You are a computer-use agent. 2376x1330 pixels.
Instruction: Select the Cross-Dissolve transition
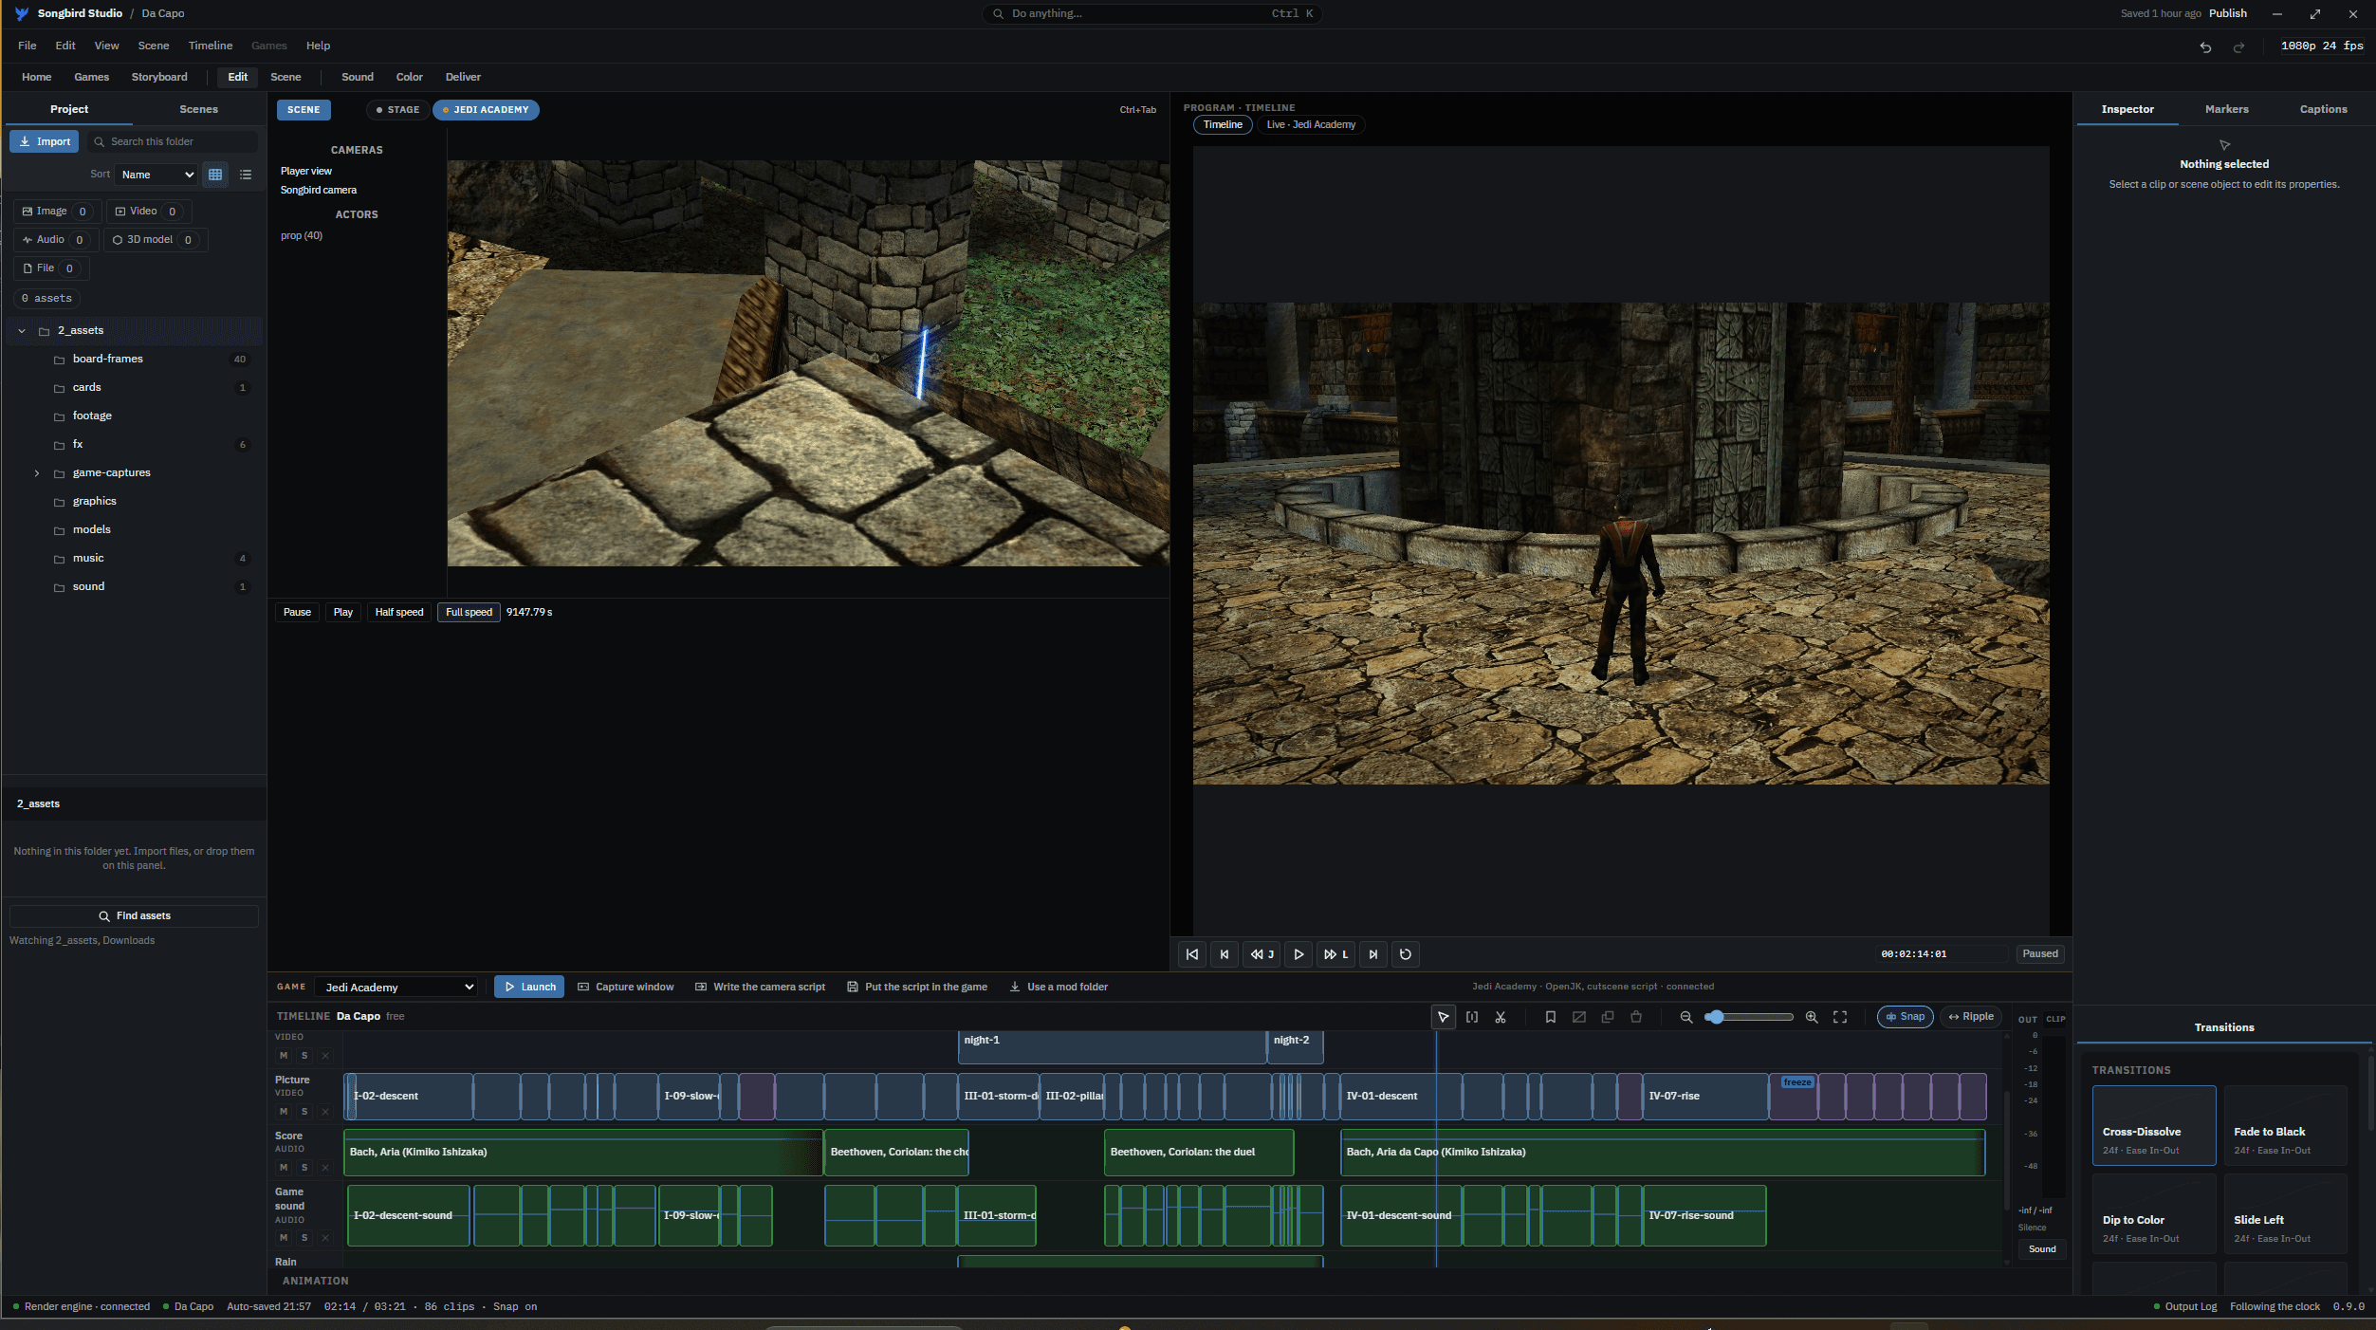(x=2154, y=1126)
